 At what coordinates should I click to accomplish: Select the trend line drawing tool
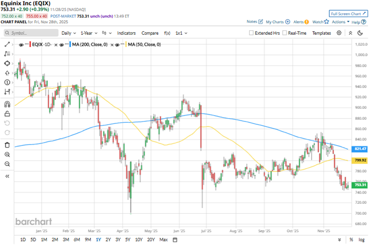tap(7, 45)
